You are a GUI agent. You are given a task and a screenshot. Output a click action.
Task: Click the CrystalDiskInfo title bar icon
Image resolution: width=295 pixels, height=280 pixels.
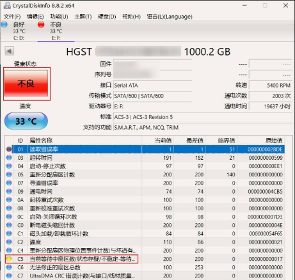pos(7,5)
